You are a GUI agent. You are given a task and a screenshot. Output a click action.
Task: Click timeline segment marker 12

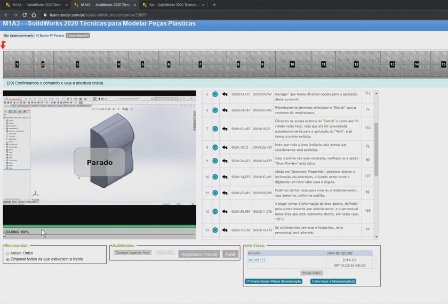coord(356,64)
